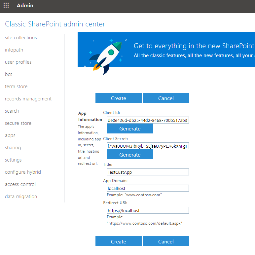Open configure hybrid

[x=23, y=172]
